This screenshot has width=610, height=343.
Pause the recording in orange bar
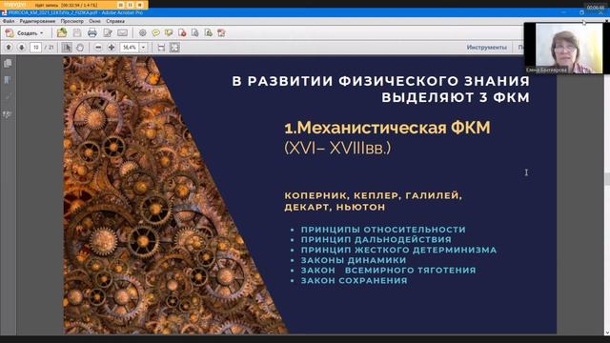(x=131, y=5)
